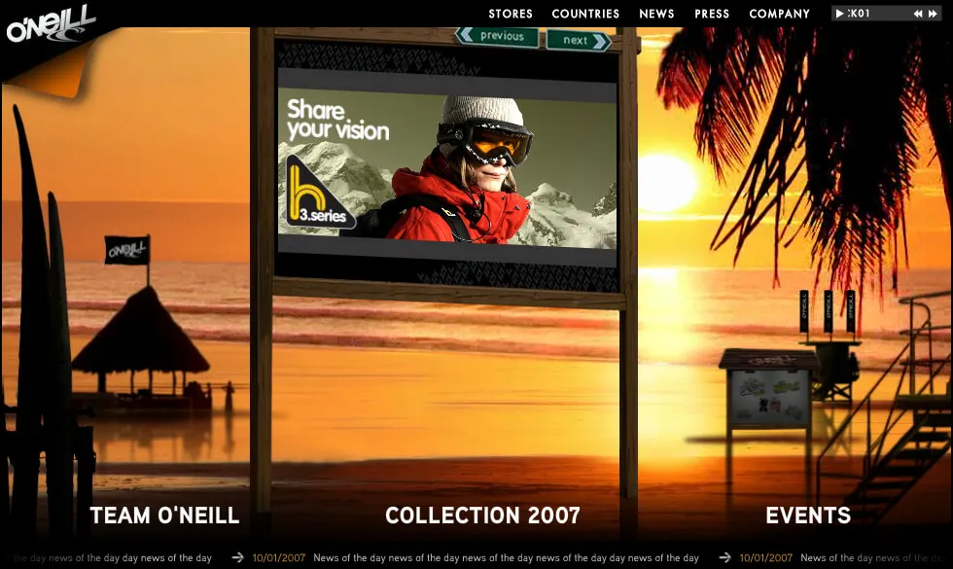Open the COMPANY menu item
This screenshot has width=953, height=569.
click(x=779, y=14)
